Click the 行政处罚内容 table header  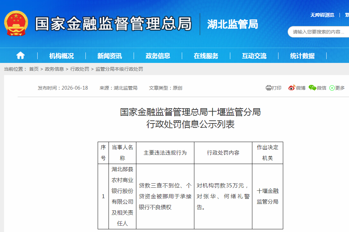pyautogui.click(x=223, y=153)
